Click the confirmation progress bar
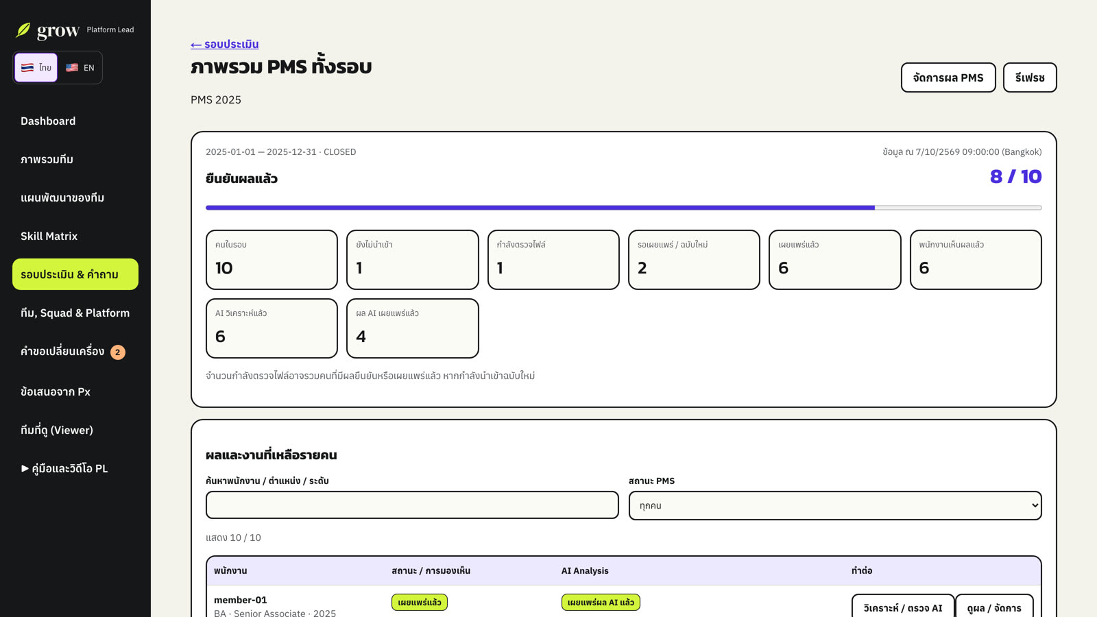Viewport: 1097px width, 617px height. [624, 207]
